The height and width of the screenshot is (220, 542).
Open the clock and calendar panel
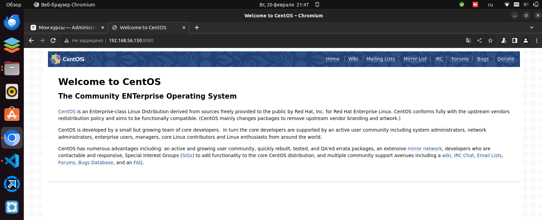pyautogui.click(x=284, y=5)
